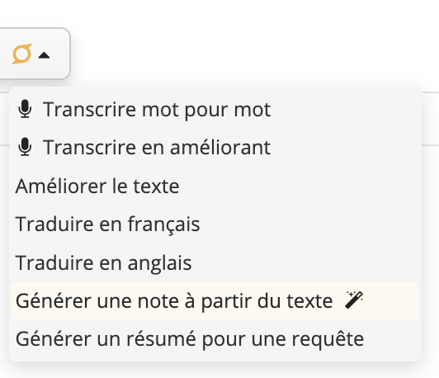
Task: Click microphone icon beside Transcrire en améliorant
Action: coord(25,147)
